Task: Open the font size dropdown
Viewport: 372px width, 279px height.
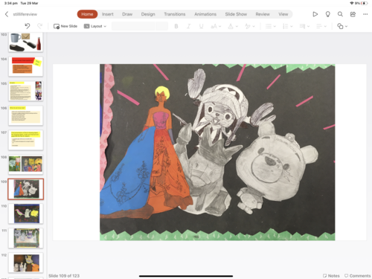Action: tap(216, 26)
